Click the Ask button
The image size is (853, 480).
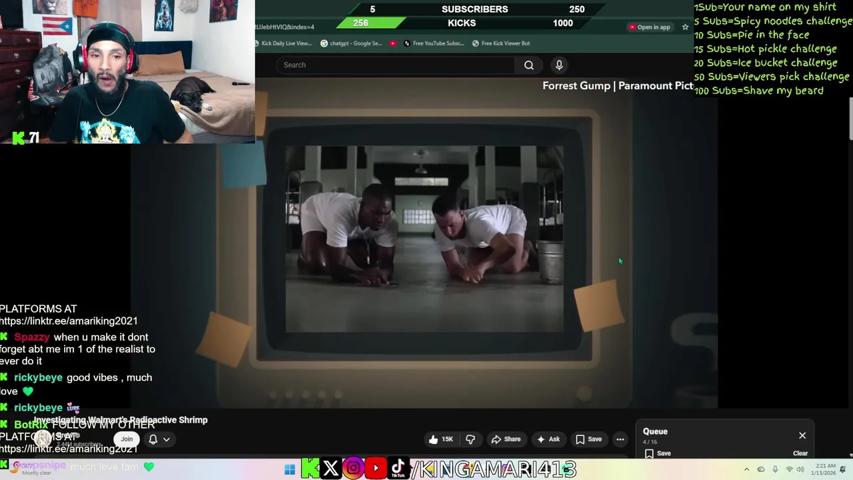(x=548, y=439)
